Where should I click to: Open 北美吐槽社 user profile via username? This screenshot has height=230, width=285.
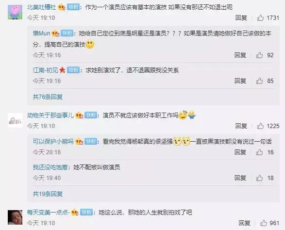[x=42, y=7]
